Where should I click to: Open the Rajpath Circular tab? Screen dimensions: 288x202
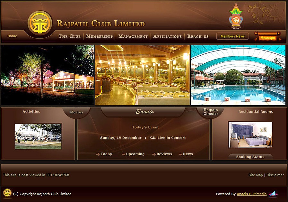coord(211,112)
